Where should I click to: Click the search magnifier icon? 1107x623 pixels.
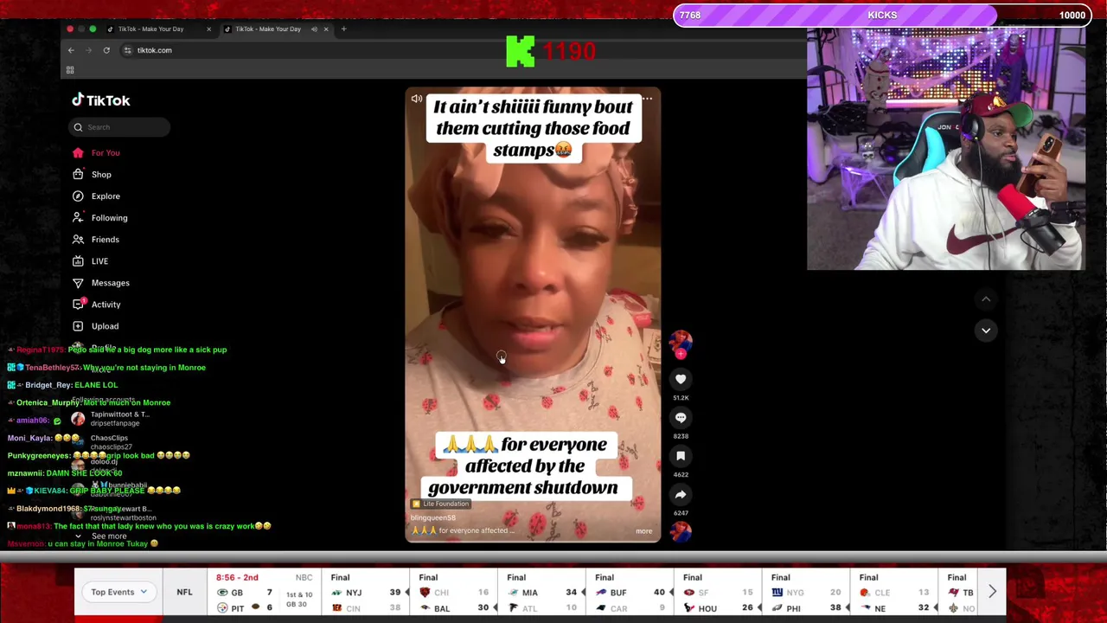78,127
